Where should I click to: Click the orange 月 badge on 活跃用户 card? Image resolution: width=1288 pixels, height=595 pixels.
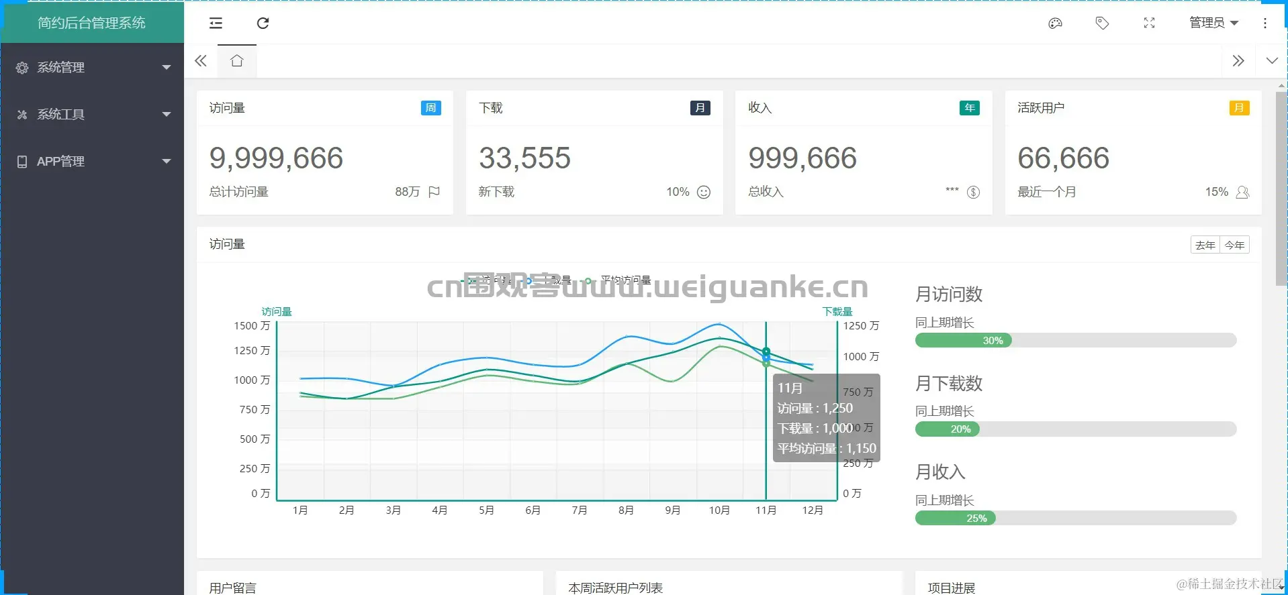coord(1239,108)
